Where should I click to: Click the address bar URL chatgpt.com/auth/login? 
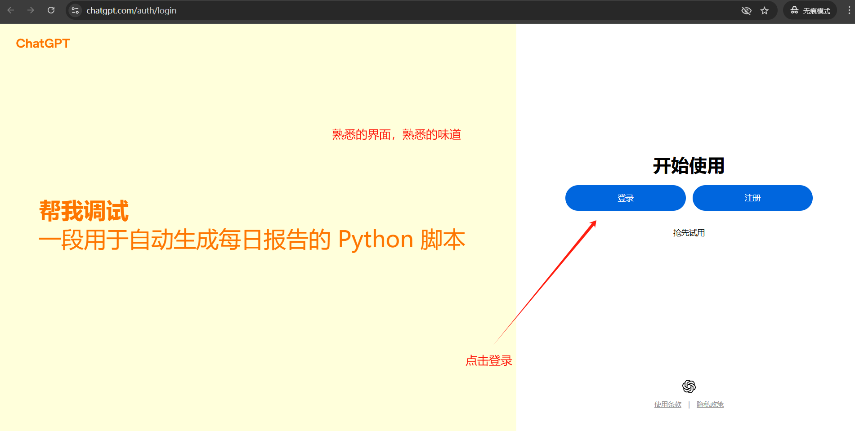[x=131, y=10]
